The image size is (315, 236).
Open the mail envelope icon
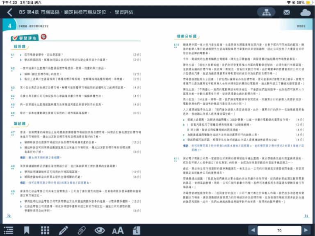287,12
